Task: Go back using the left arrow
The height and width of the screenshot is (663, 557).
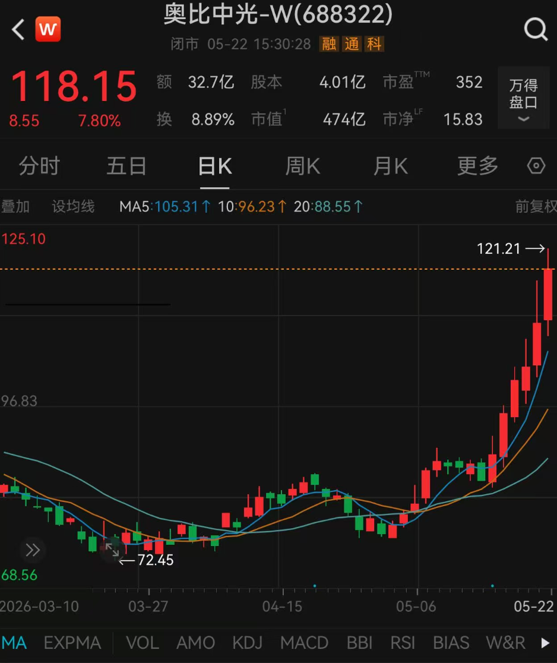Action: (x=18, y=30)
